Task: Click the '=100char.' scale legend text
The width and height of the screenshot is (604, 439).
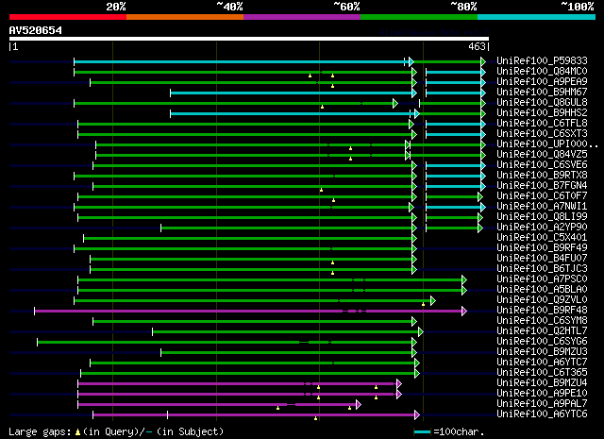Action: coord(459,431)
